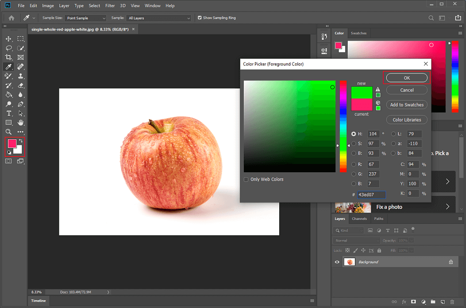Enable Only Web Colors
Image resolution: width=466 pixels, height=308 pixels.
(x=246, y=179)
